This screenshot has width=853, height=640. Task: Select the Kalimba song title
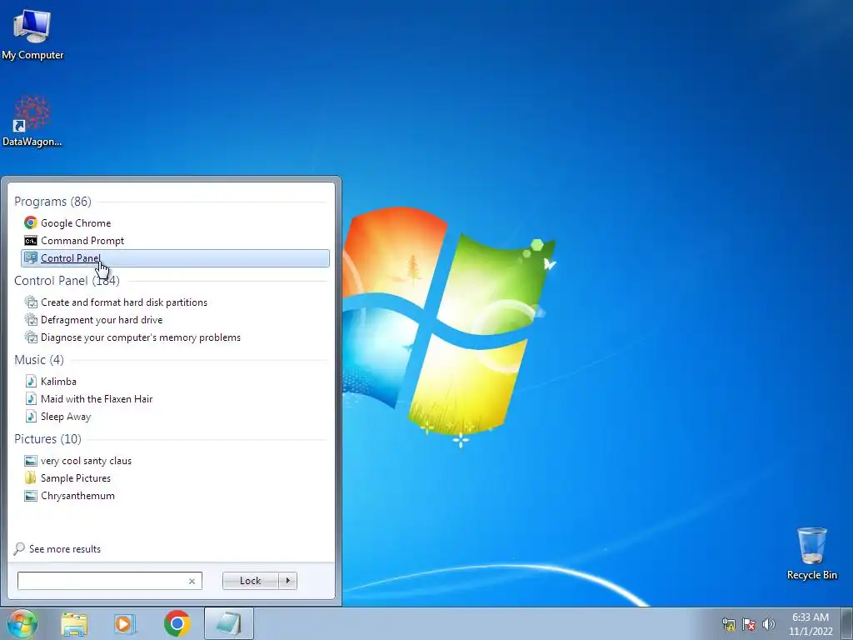click(58, 382)
